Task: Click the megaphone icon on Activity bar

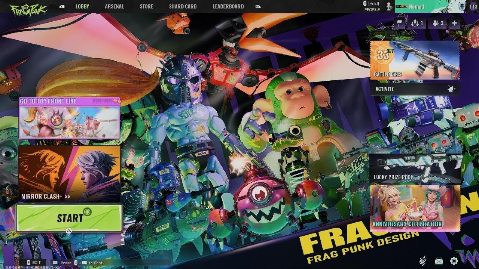Action: click(451, 89)
